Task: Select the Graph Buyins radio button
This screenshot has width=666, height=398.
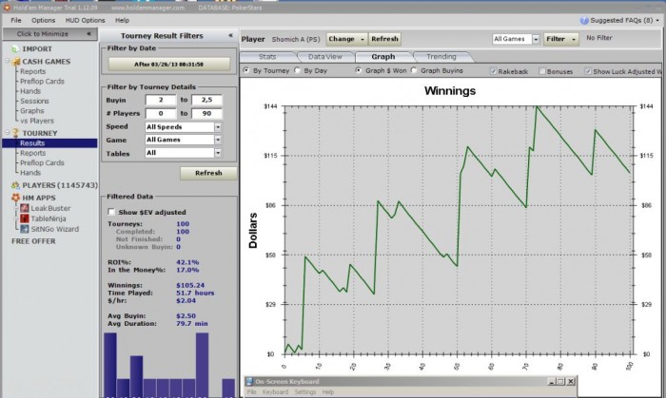Action: click(x=414, y=70)
